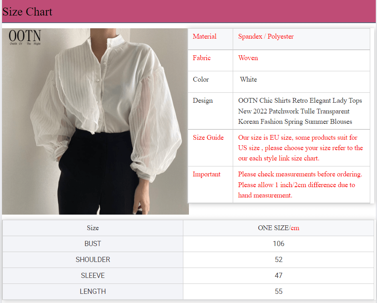Click the OOTN logo on the photo

click(25, 37)
